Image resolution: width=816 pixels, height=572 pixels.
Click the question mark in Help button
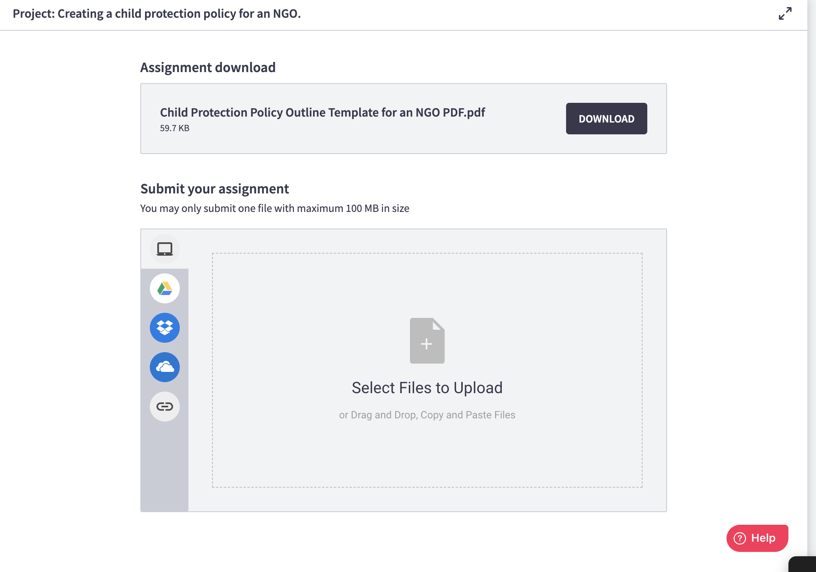(x=740, y=538)
